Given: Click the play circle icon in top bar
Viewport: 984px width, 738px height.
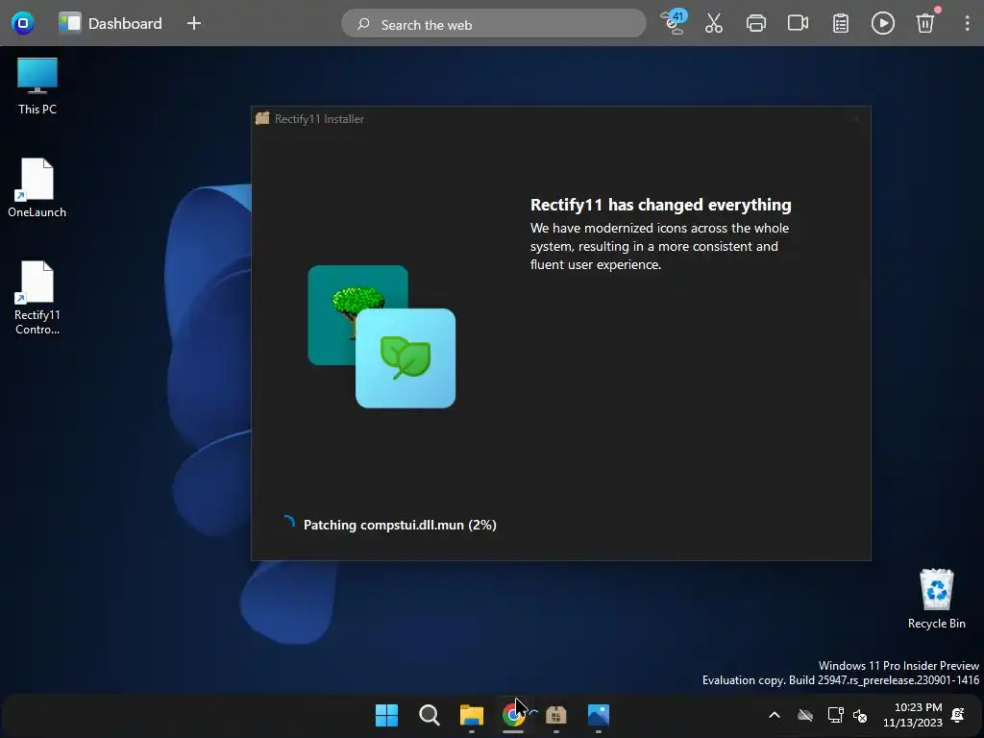Looking at the screenshot, I should (882, 23).
